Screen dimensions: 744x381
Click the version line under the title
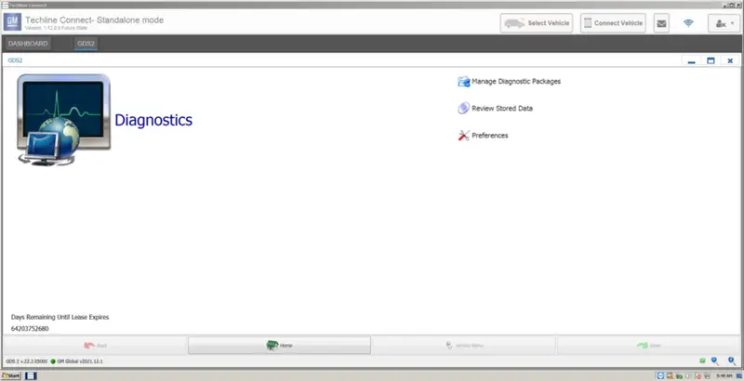point(56,28)
